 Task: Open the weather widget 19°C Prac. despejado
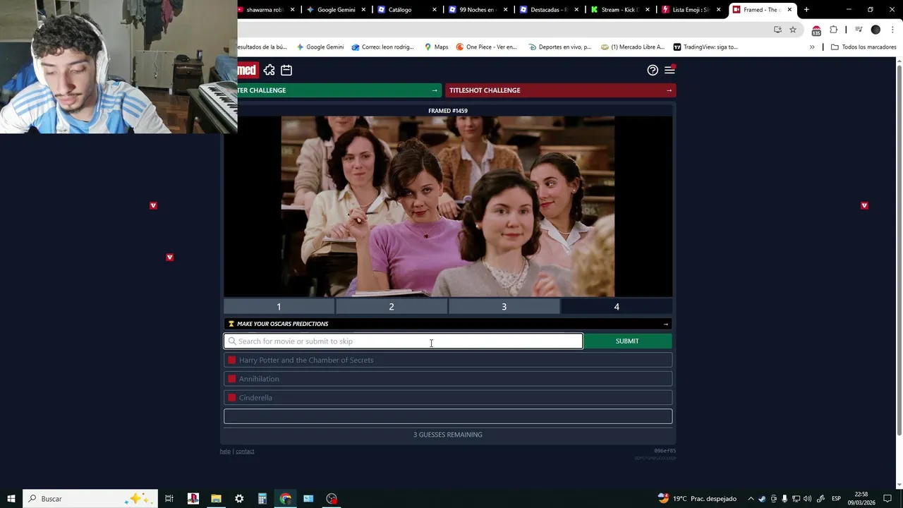[697, 499]
